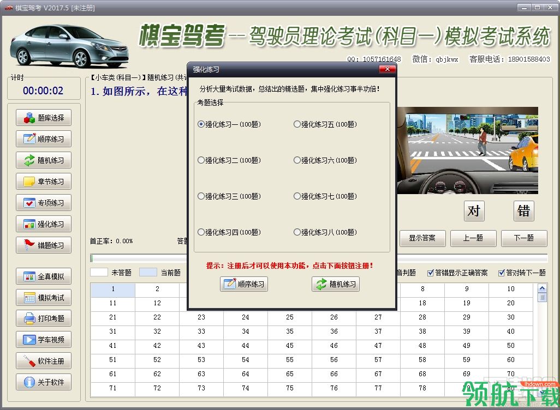Toggle 答对转下一题 checkbox
The width and height of the screenshot is (560, 410).
(x=522, y=273)
